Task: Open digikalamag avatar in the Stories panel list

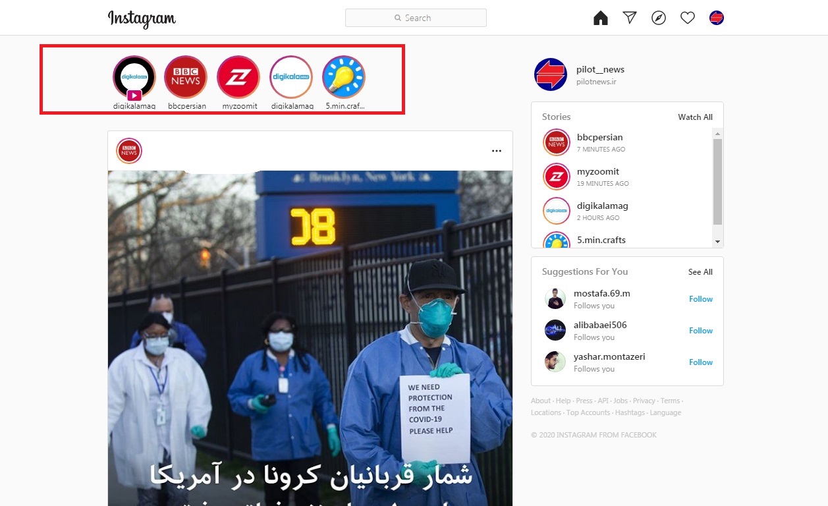Action: [557, 211]
